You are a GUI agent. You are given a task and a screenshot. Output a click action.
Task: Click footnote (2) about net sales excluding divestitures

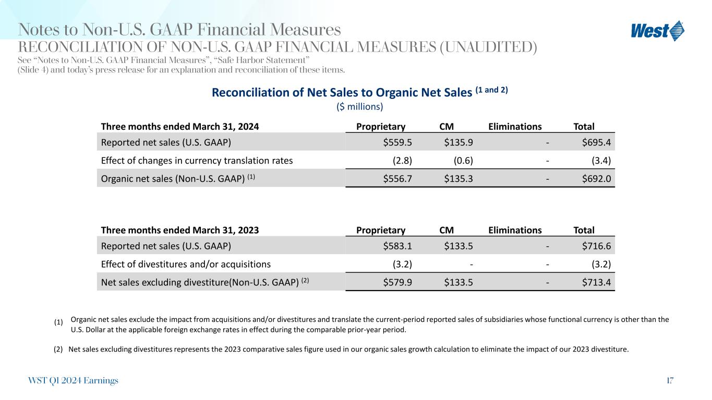tap(341, 349)
